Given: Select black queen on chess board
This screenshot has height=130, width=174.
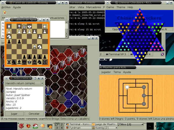Looking at the screenshot, I should (x=24, y=62).
